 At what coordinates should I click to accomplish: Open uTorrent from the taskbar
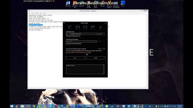coord(106,106)
